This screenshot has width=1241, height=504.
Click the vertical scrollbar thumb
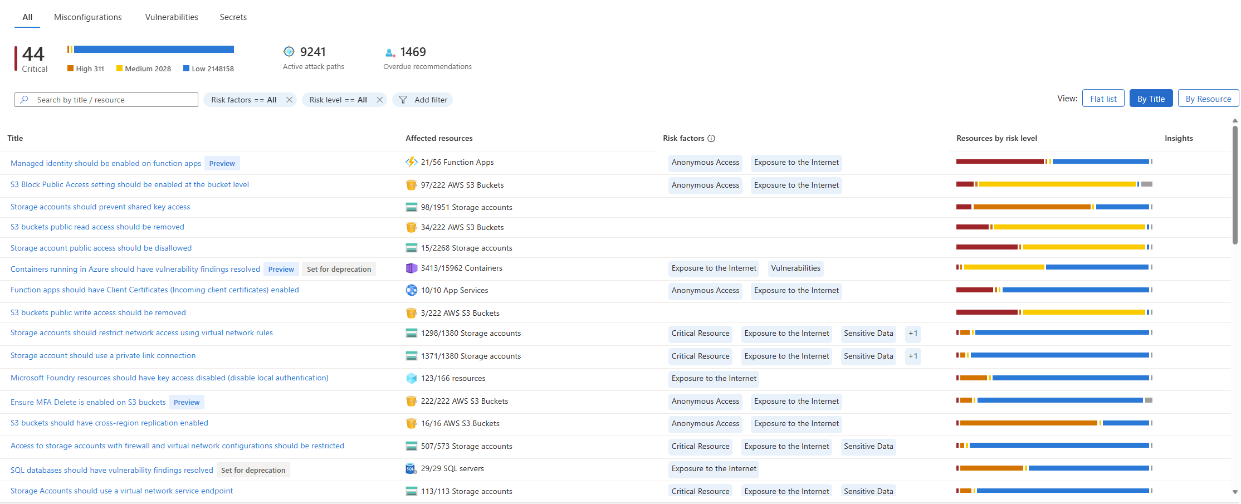pyautogui.click(x=1235, y=185)
